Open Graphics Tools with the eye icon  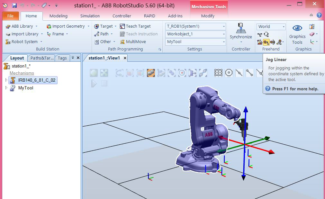(297, 28)
